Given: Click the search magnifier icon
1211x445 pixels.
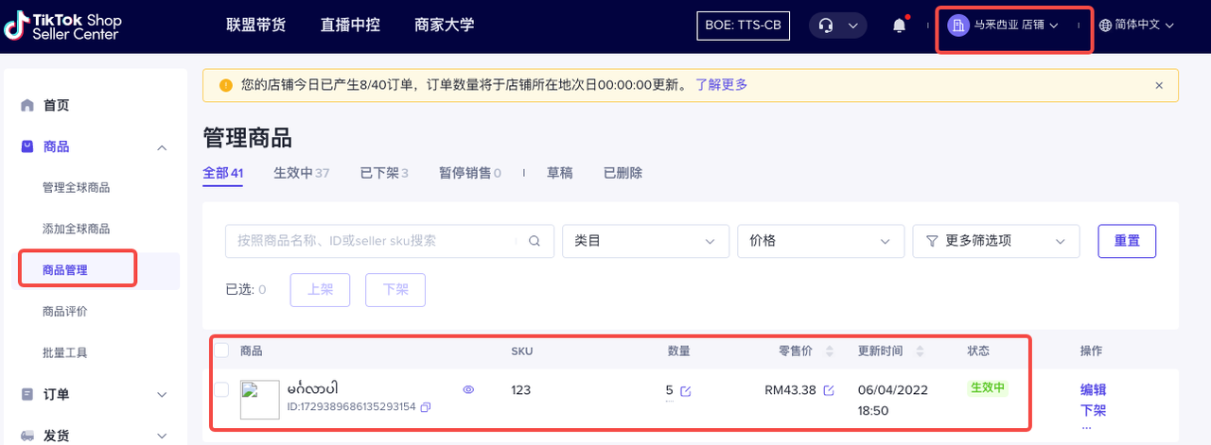Looking at the screenshot, I should click(x=535, y=241).
